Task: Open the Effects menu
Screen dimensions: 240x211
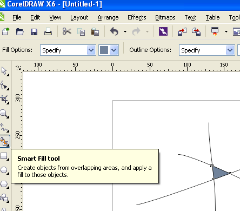Action: 137,17
